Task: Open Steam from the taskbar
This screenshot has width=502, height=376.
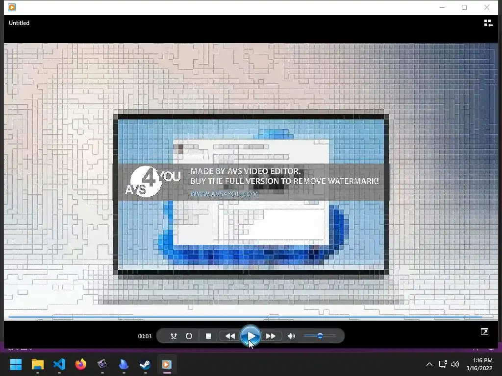Action: pyautogui.click(x=145, y=364)
